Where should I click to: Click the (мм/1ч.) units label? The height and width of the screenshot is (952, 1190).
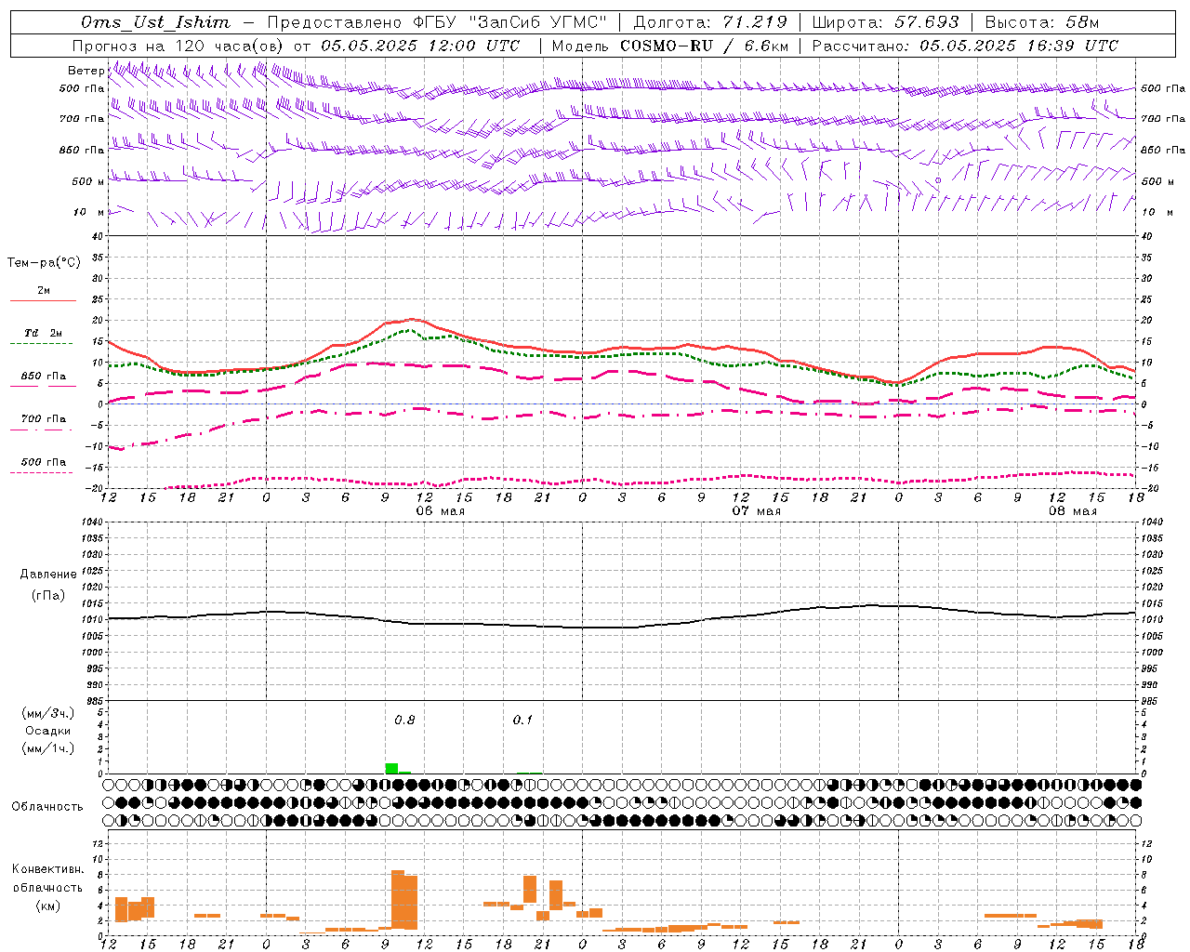tap(47, 748)
